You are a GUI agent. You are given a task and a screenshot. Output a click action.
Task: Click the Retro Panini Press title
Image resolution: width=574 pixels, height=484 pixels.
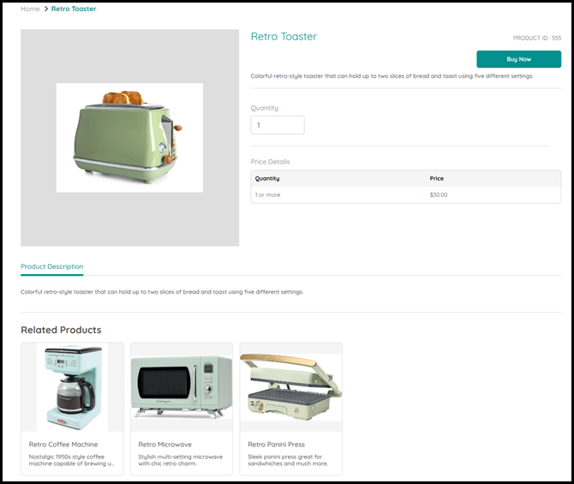pos(278,445)
